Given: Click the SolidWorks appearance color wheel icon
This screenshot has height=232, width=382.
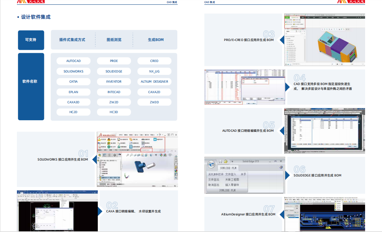Looking at the screenshot, I should pyautogui.click(x=176, y=171).
